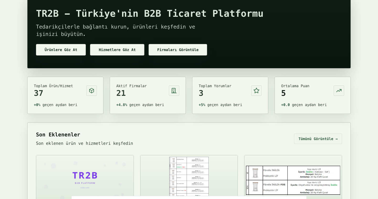Click the package box icon in Toplam Ürün/Hizmet card
This screenshot has height=199, width=378.
coord(92,91)
